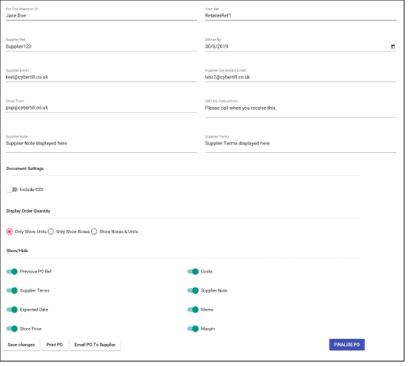The width and height of the screenshot is (409, 366).
Task: Toggle the Supplier Terms show/hide switch
Action: point(12,290)
